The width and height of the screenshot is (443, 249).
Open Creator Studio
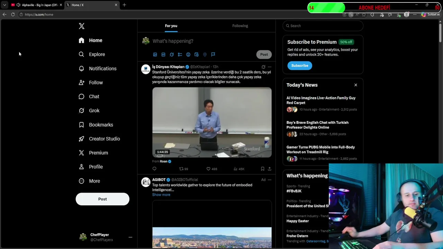click(99, 139)
